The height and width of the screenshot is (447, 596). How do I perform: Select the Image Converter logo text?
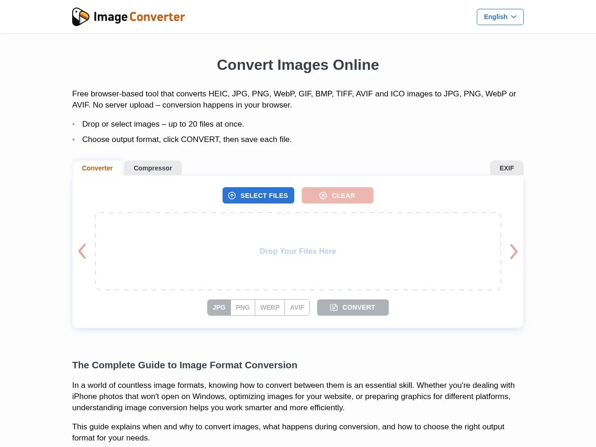[139, 17]
